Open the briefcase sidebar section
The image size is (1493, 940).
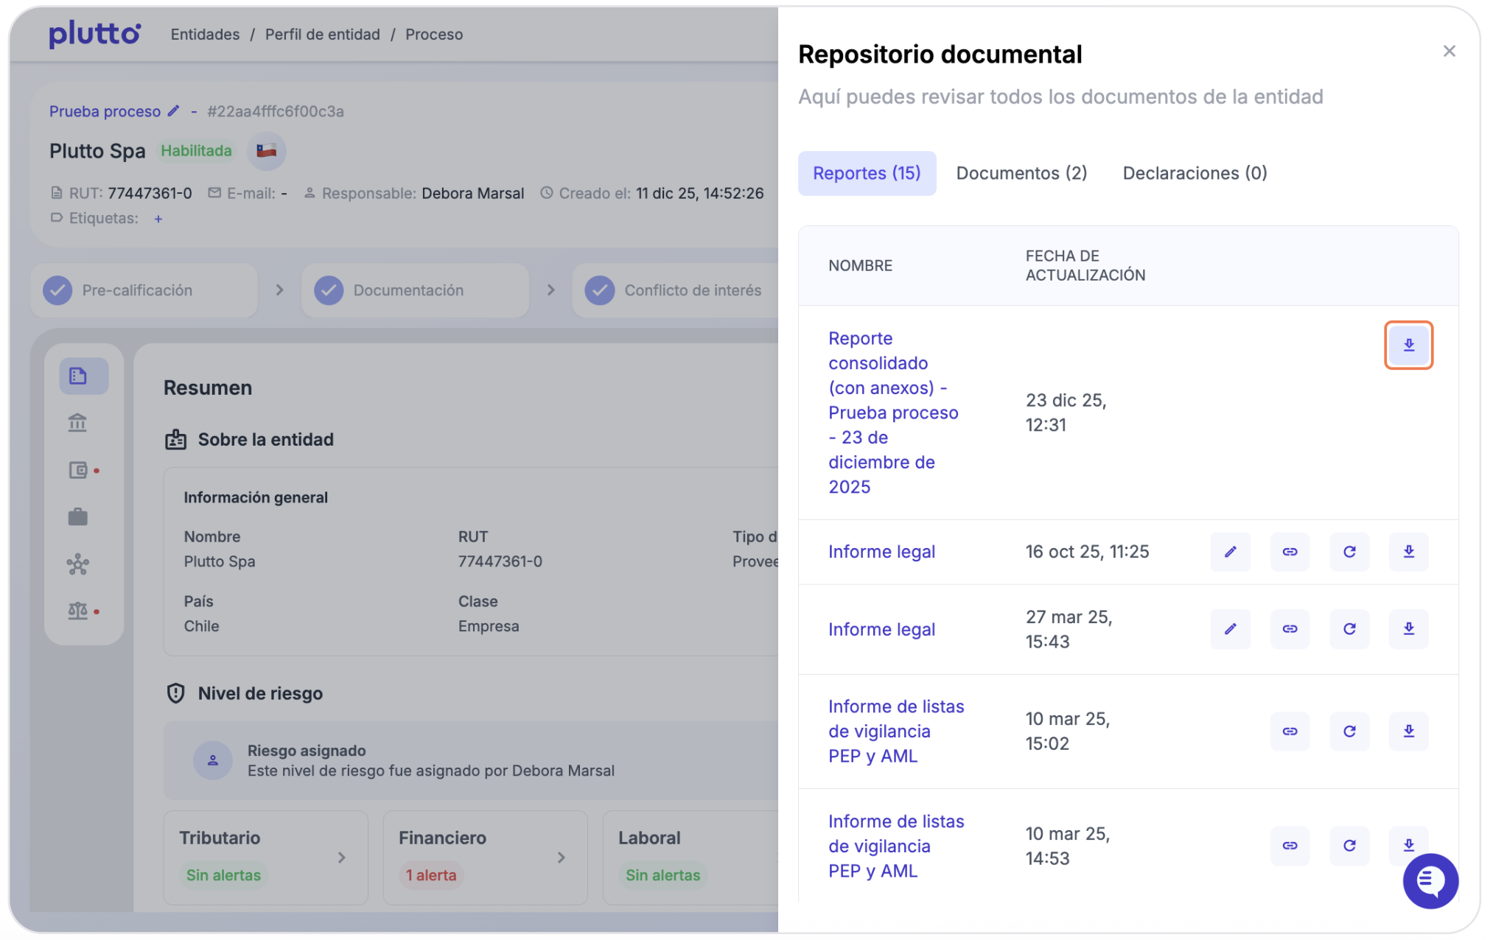(x=77, y=517)
